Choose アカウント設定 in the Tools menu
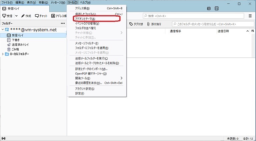Image resolution: width=256 pixels, height=141 pixels. (85, 89)
